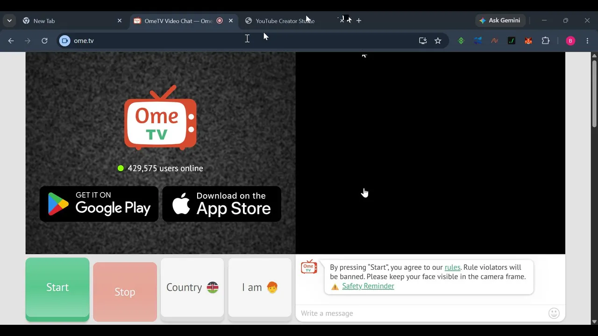Screen dimensions: 598x336
Task: Select the OmeTV Video Chat tab
Action: coord(184,21)
